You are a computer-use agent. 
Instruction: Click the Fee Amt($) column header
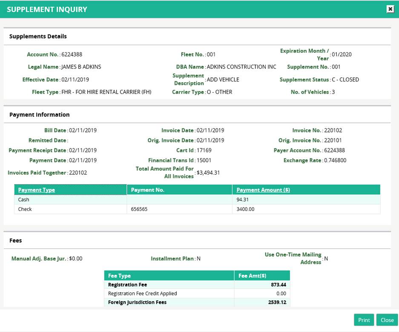point(253,276)
